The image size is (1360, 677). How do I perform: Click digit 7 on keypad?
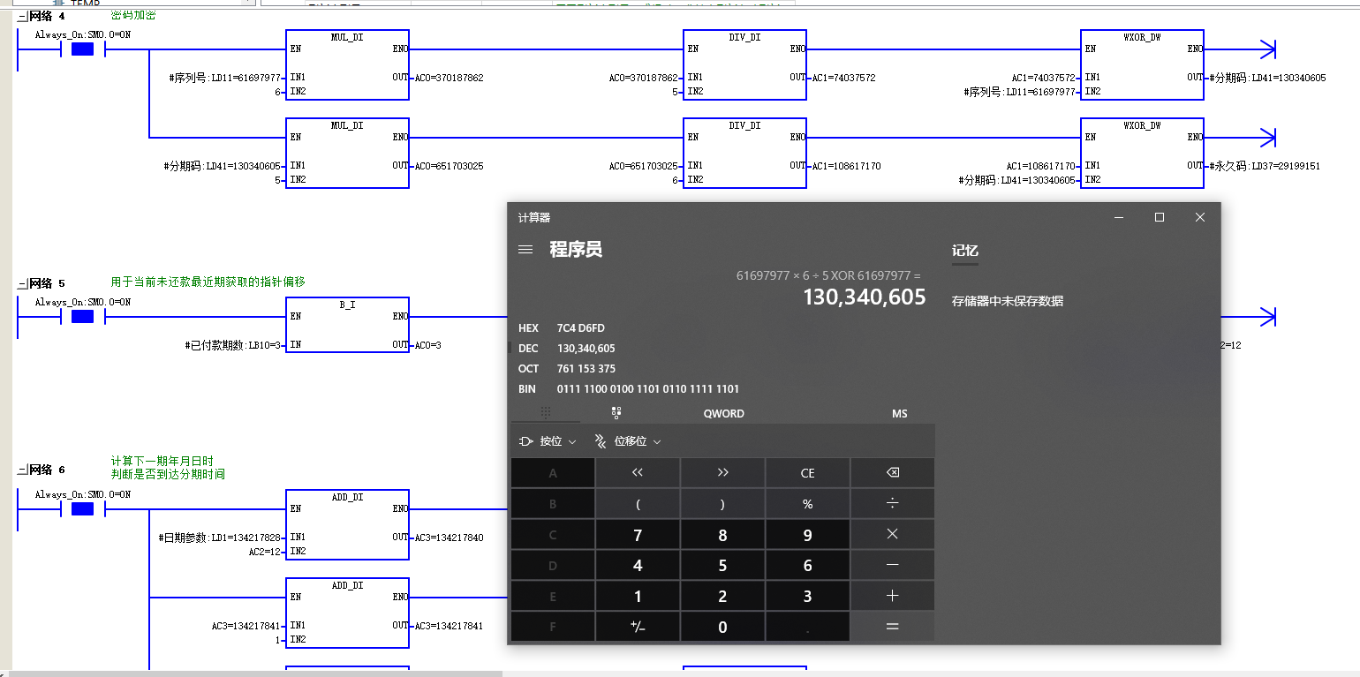[638, 535]
